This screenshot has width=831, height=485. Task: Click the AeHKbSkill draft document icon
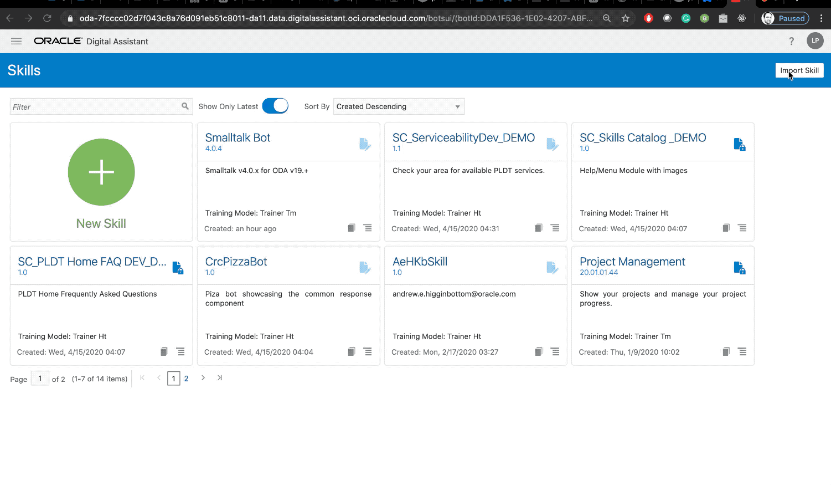tap(553, 268)
